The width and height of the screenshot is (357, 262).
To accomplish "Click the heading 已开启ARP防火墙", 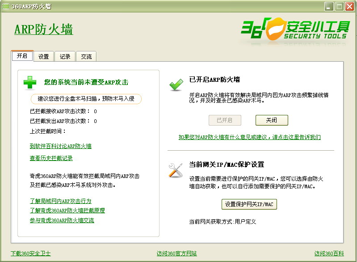I will click(x=215, y=80).
